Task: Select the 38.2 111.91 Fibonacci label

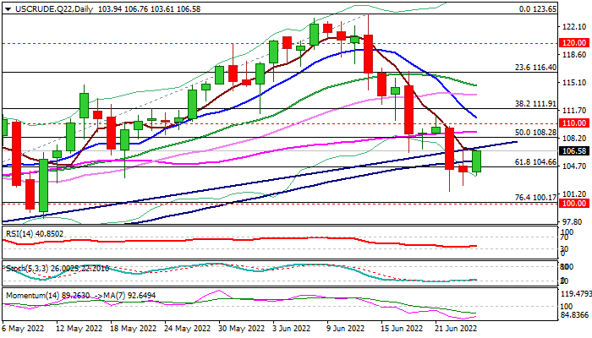Action: tap(535, 103)
